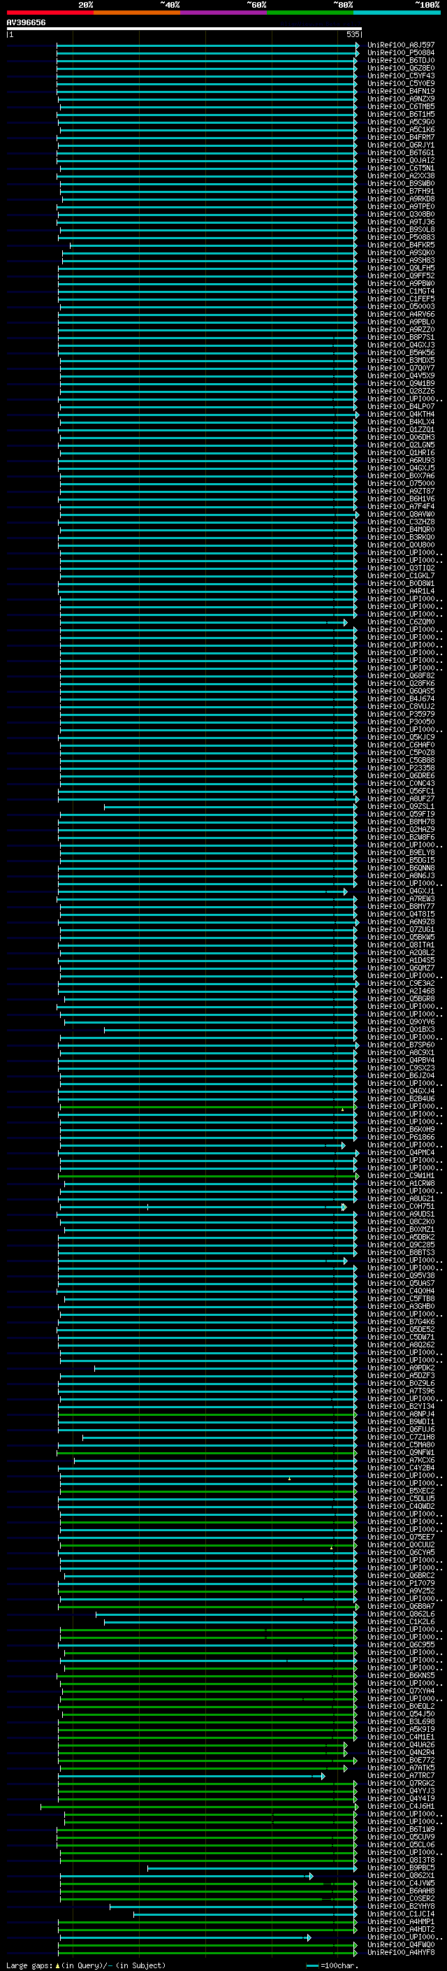Open the UniRef100_B8P7S1 hit

pos(400,338)
